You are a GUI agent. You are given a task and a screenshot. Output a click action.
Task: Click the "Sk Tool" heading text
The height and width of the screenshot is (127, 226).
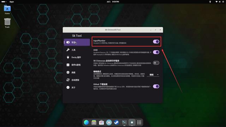pos(77,36)
